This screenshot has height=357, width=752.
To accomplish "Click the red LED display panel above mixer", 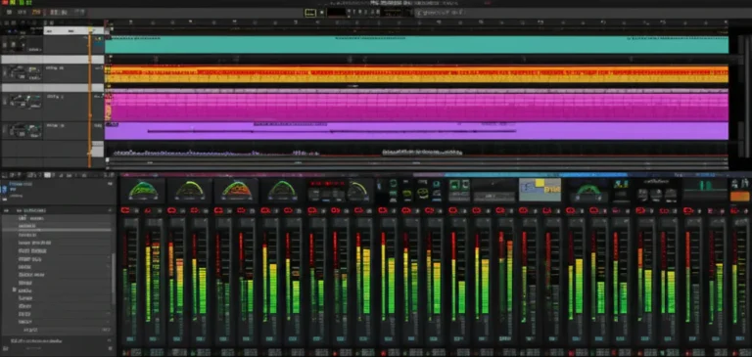I will [327, 184].
